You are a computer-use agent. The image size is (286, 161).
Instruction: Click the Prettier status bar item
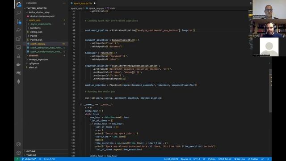tap(253, 159)
